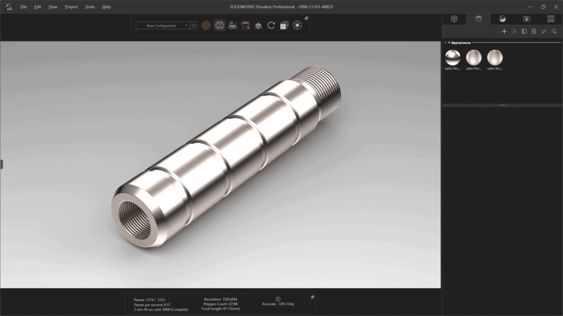Launch a render with the aperture icon
This screenshot has height=316, width=563.
[x=297, y=25]
